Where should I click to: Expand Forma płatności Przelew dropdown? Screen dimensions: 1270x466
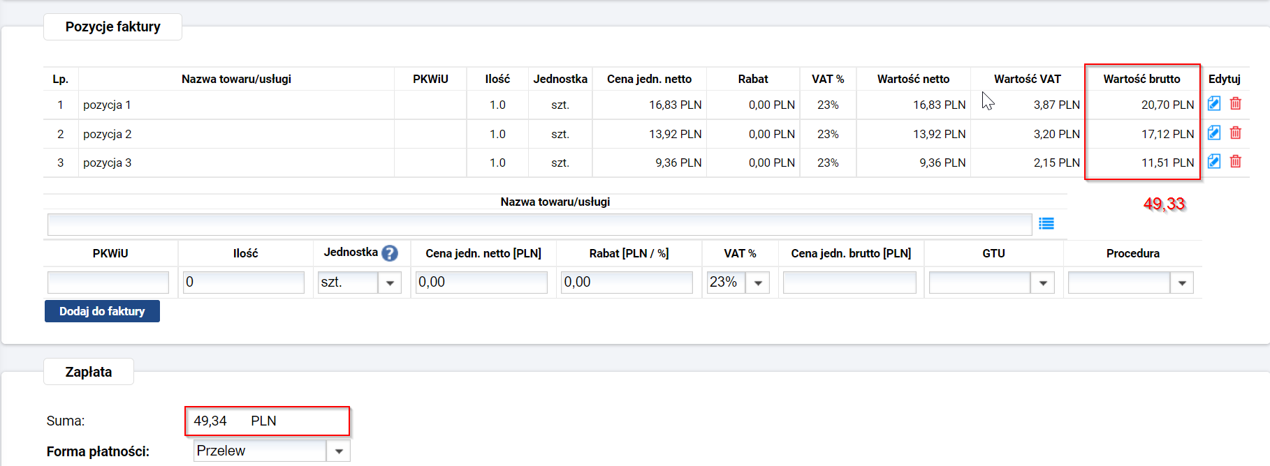pyautogui.click(x=339, y=451)
